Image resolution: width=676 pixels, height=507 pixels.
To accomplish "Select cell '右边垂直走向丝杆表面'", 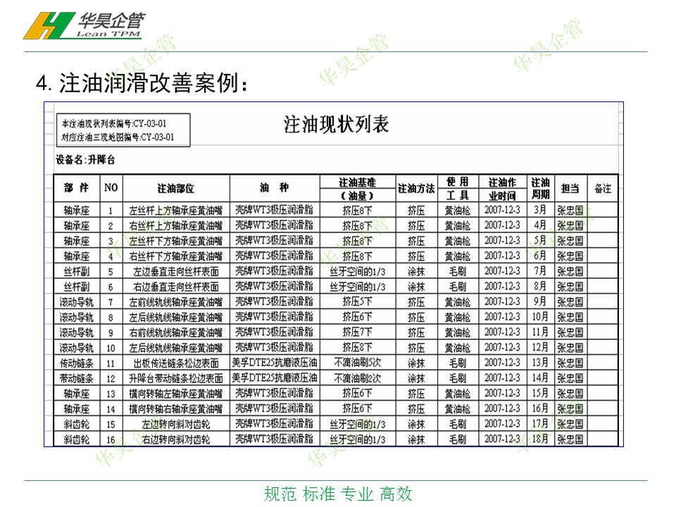I will (176, 287).
